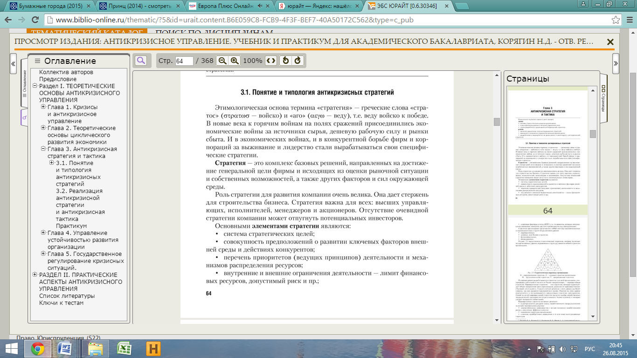Collapse right panel with double chevron
Viewport: 637px width, 358px height.
pos(616,63)
